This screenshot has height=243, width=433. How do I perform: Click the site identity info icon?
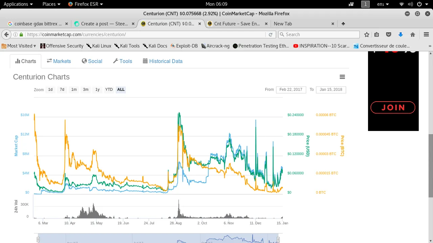pyautogui.click(x=16, y=34)
